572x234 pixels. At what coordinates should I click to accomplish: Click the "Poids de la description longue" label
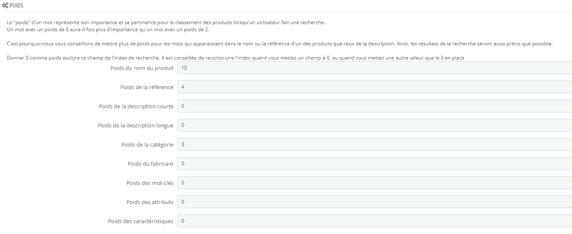(135, 125)
